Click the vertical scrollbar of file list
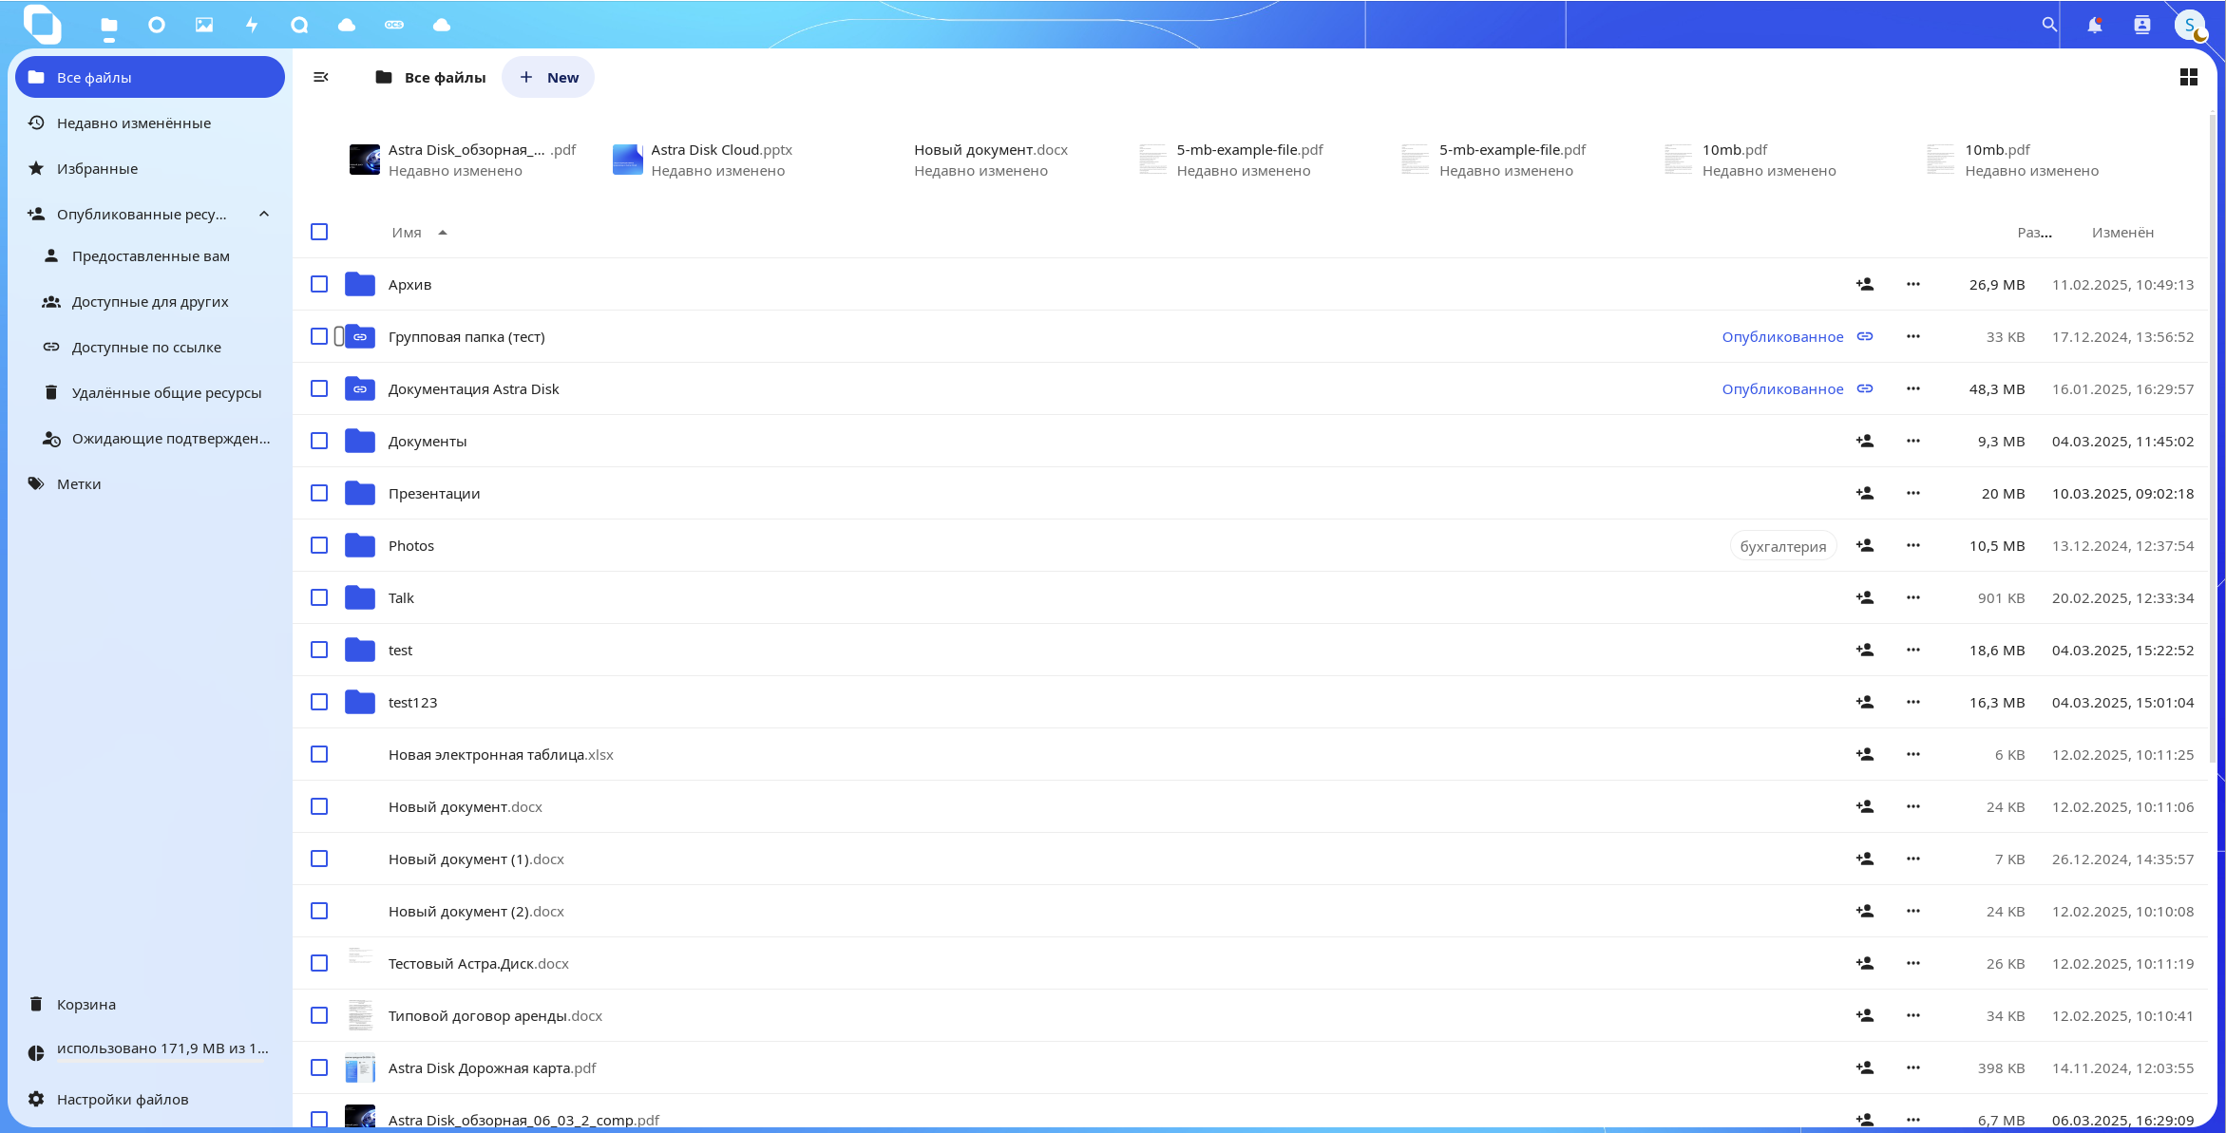 tap(2212, 437)
